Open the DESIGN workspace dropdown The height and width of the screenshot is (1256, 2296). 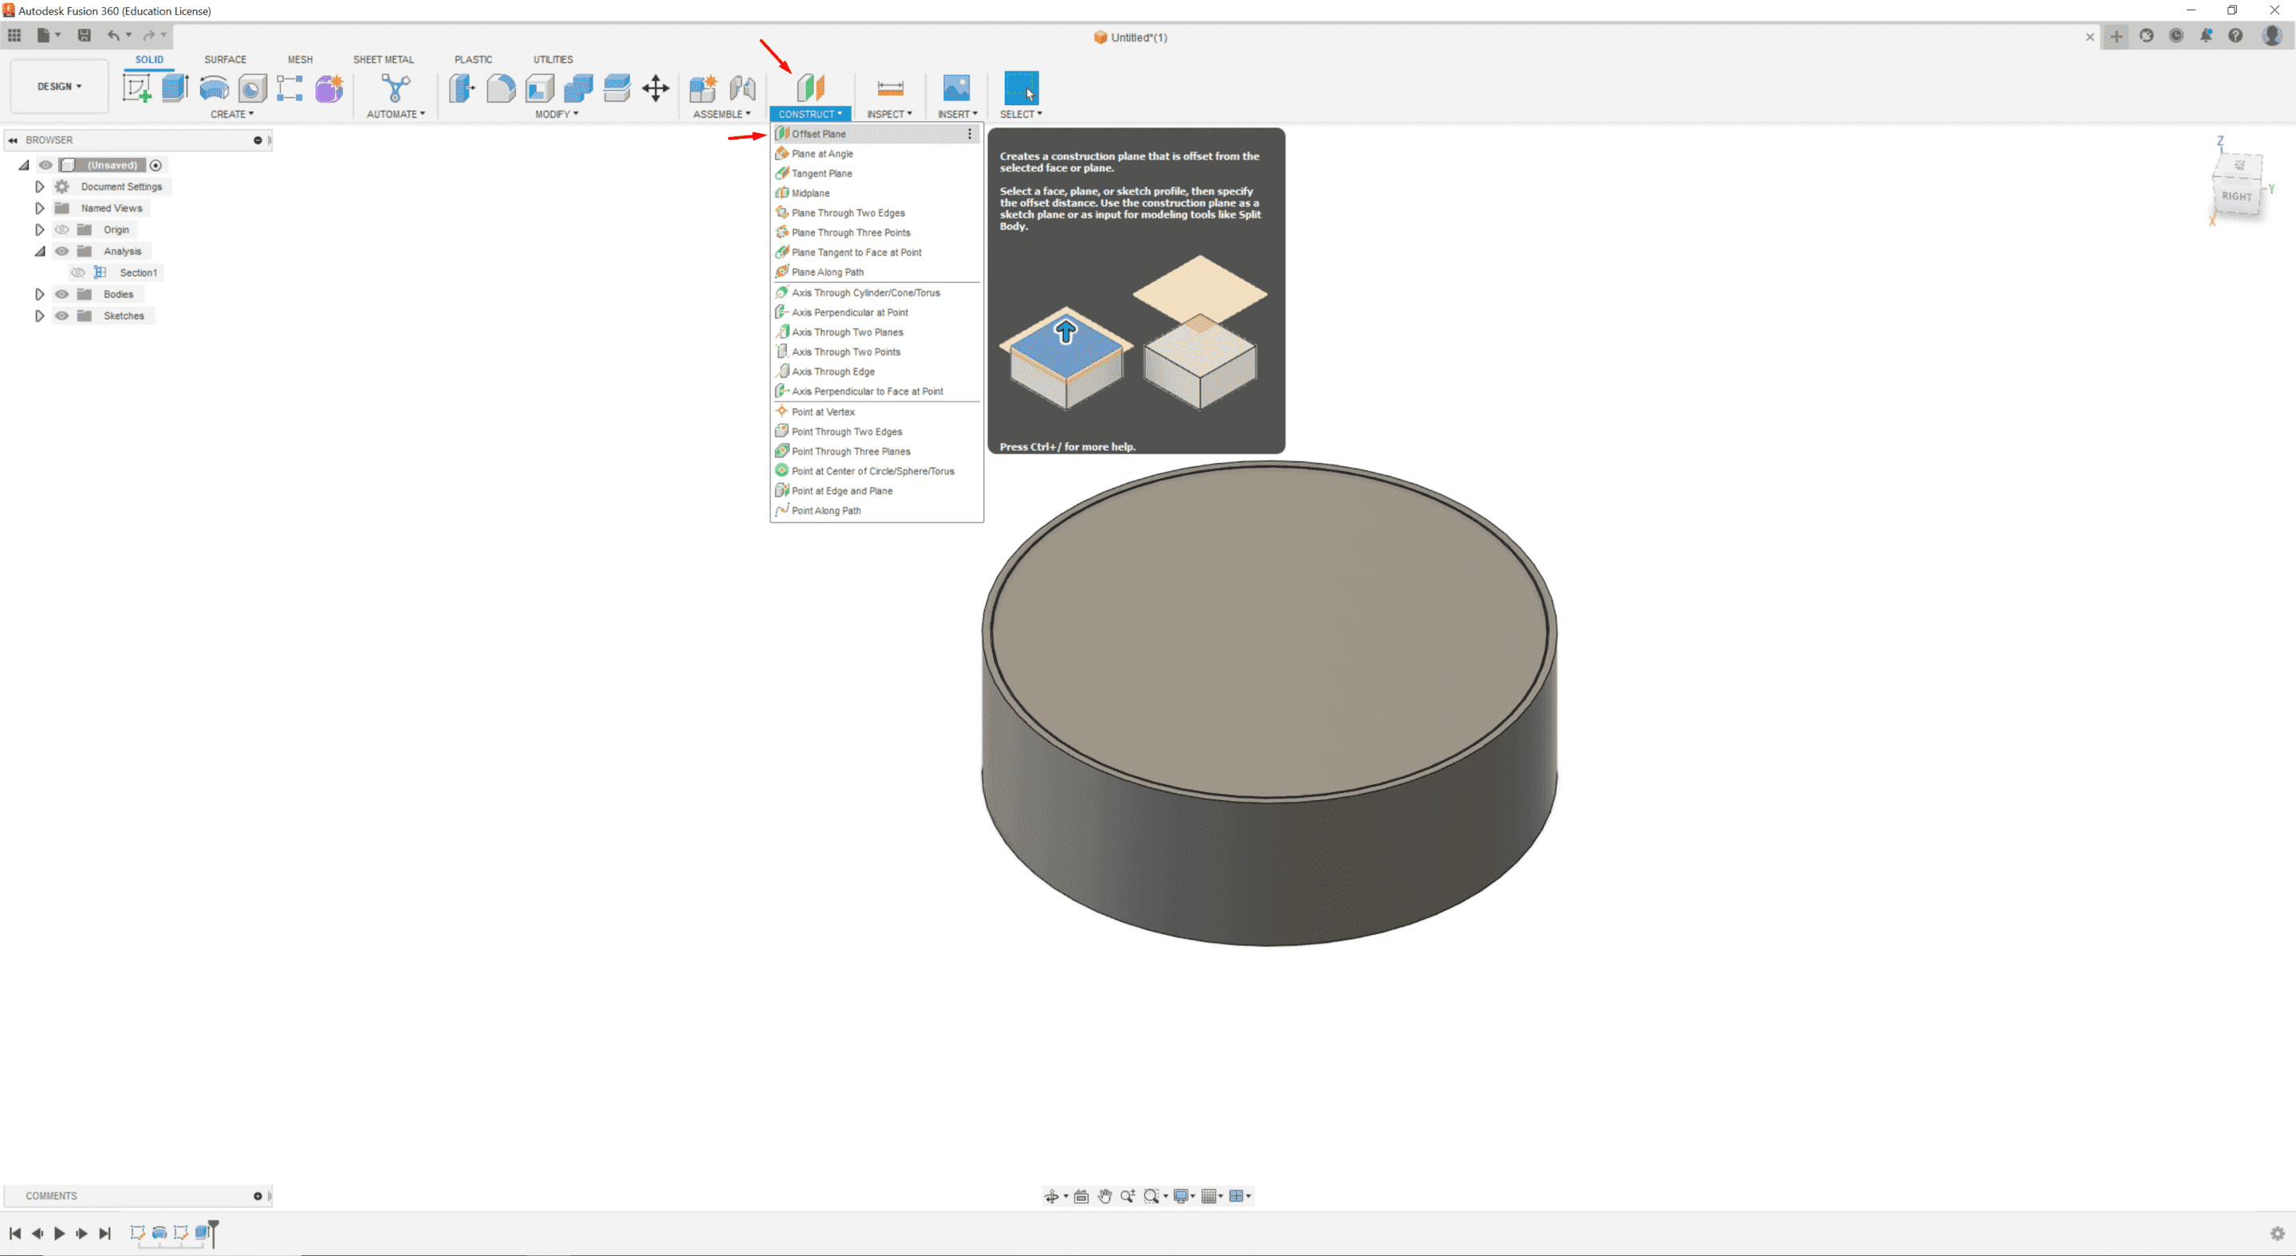(60, 86)
